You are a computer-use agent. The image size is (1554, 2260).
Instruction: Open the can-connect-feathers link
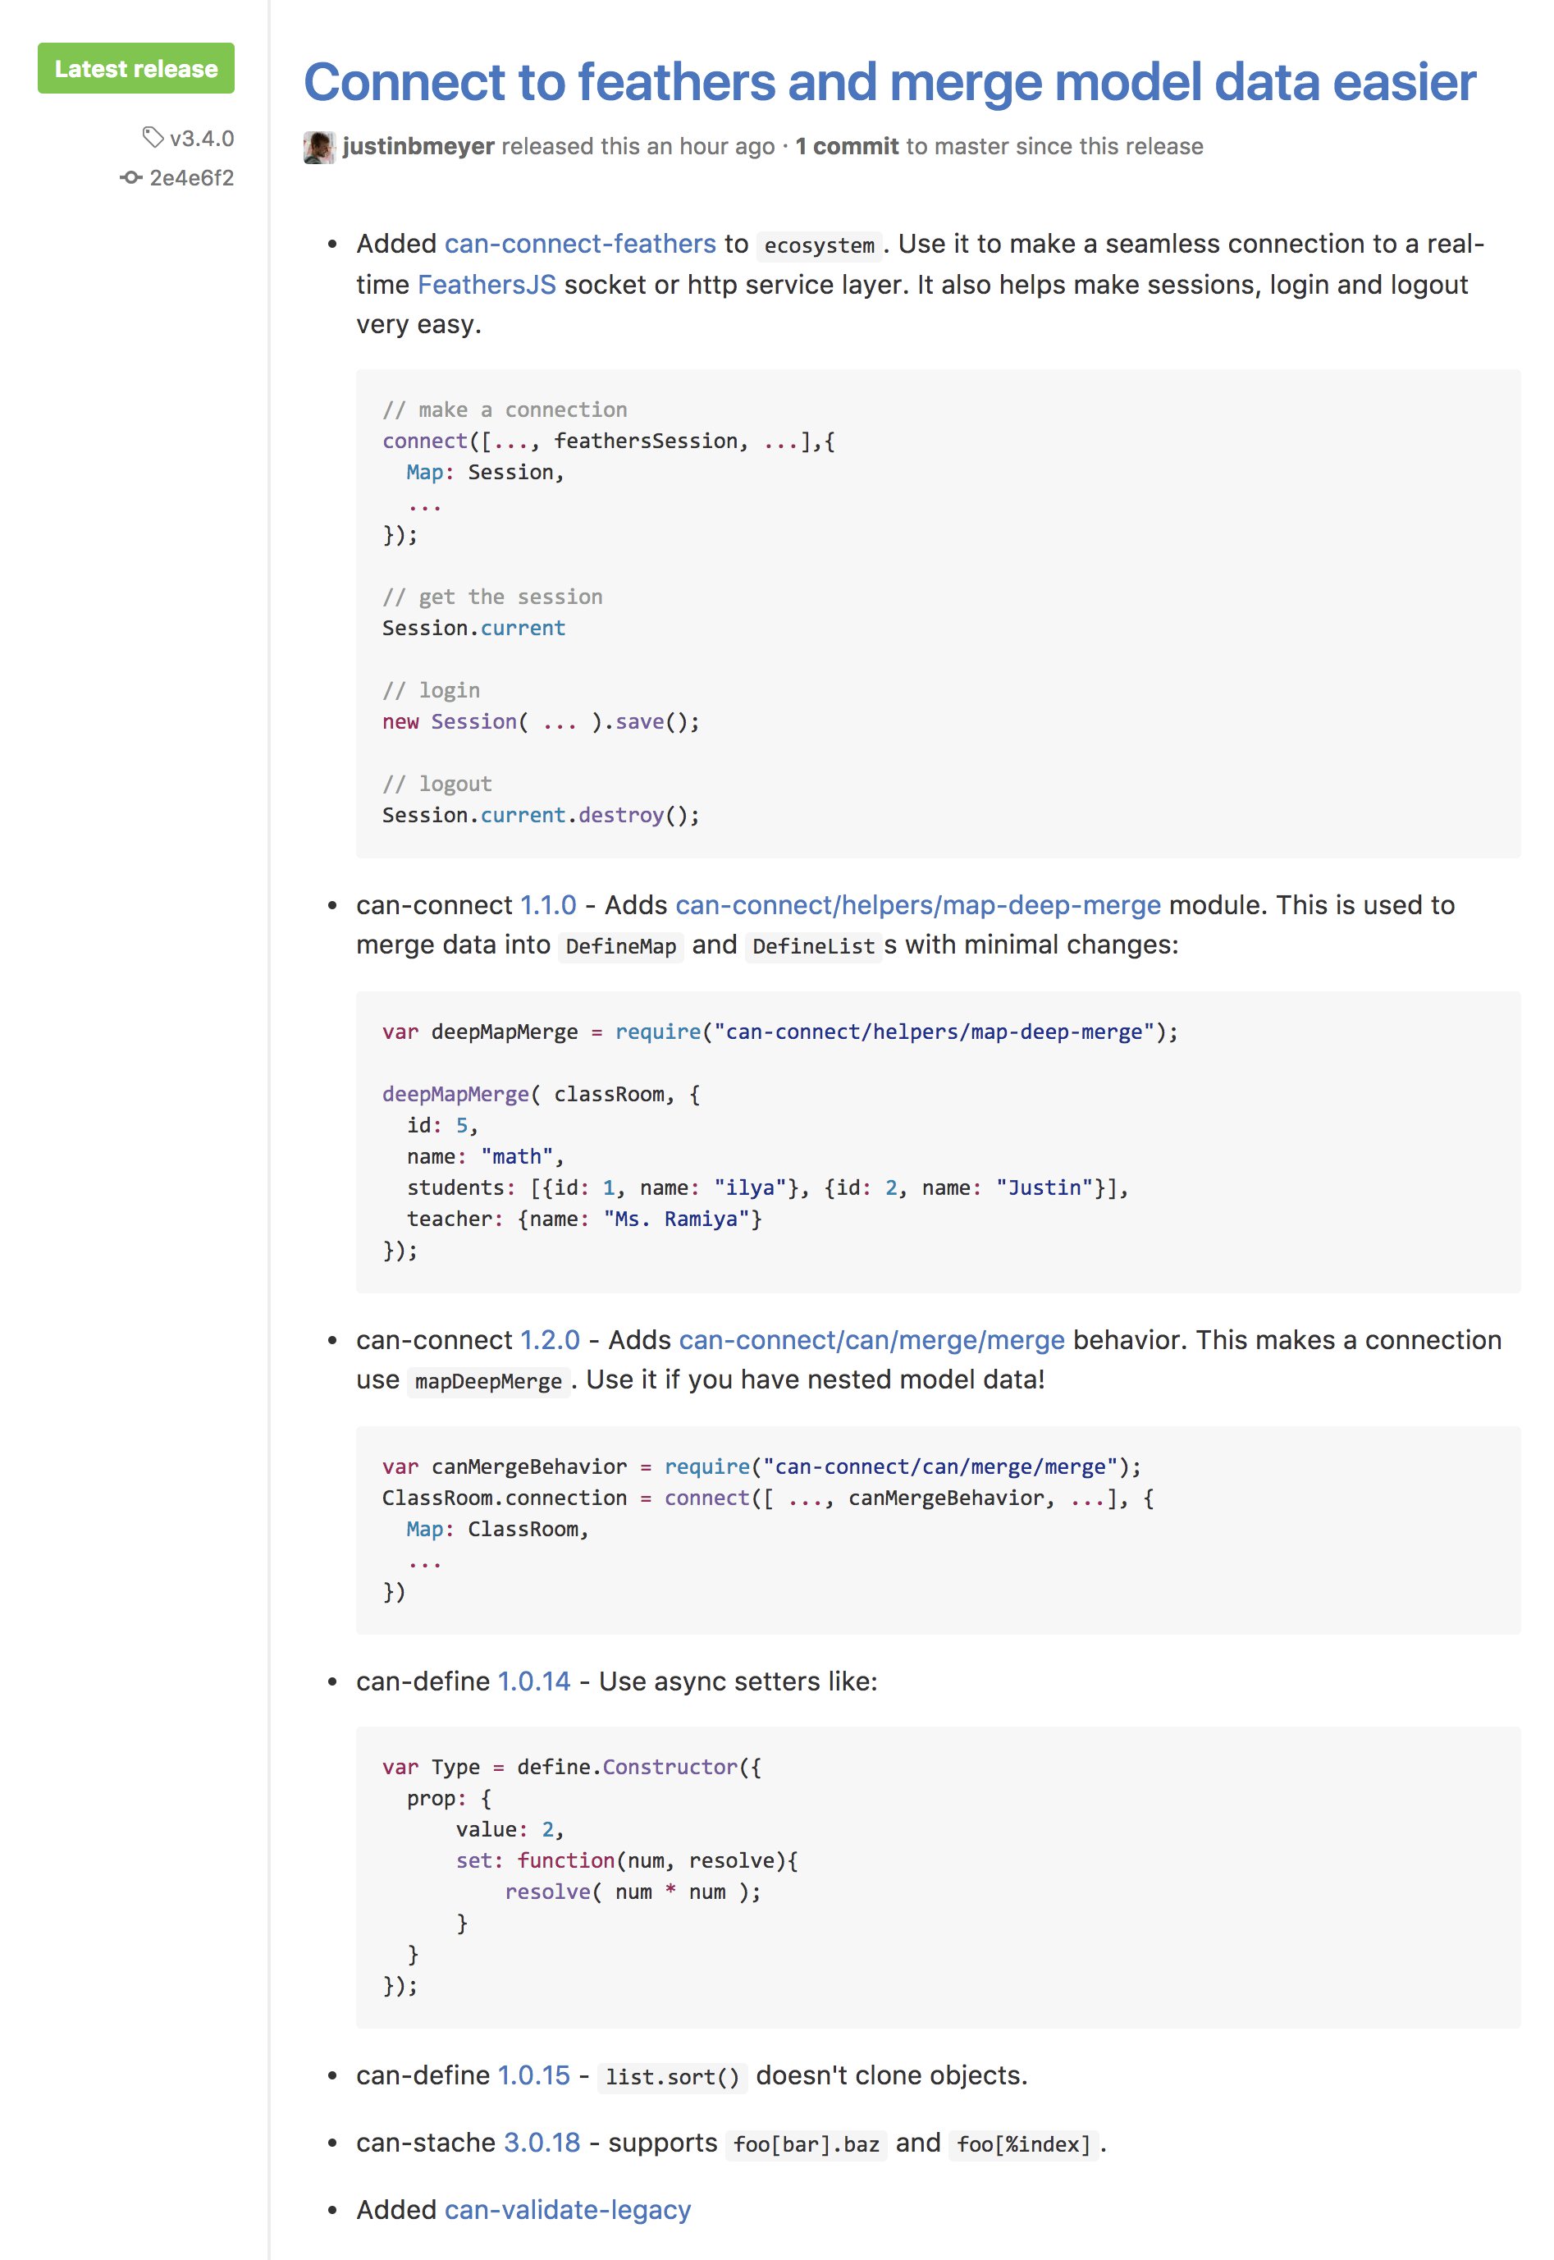pos(580,244)
